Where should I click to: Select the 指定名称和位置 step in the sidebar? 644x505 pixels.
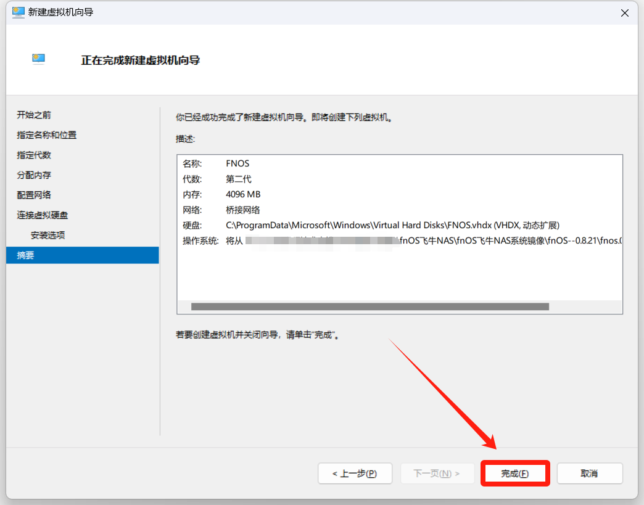click(x=47, y=135)
